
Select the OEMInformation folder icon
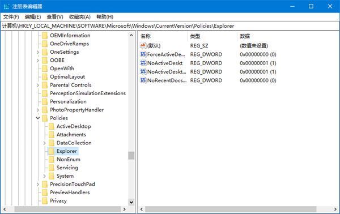coord(45,36)
